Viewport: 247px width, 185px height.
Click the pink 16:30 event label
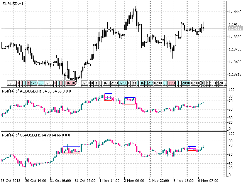[x=71, y=83]
